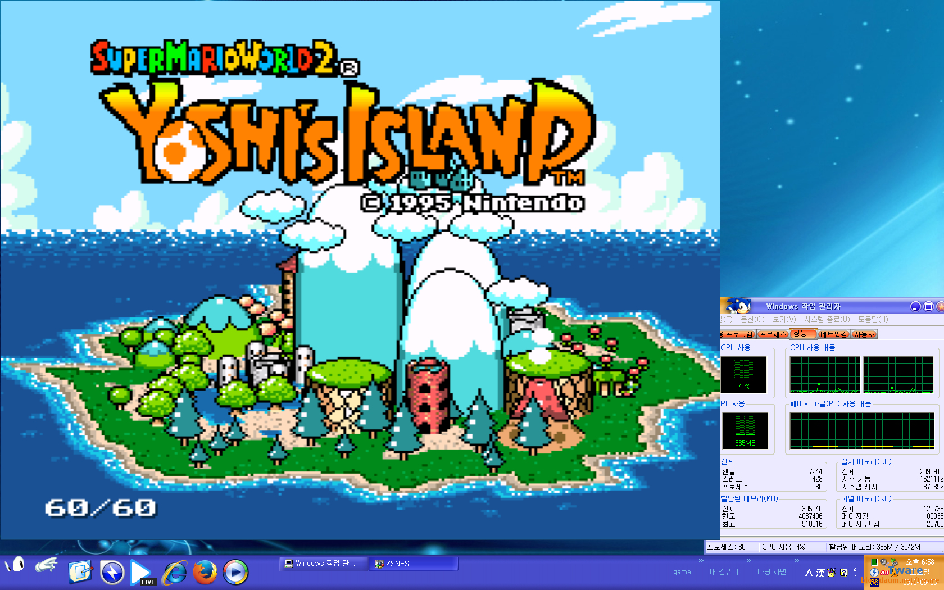
Task: Open the LIVE player quick launch icon
Action: click(143, 573)
